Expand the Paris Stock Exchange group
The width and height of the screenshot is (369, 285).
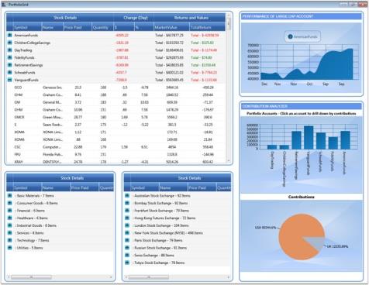tap(127, 240)
